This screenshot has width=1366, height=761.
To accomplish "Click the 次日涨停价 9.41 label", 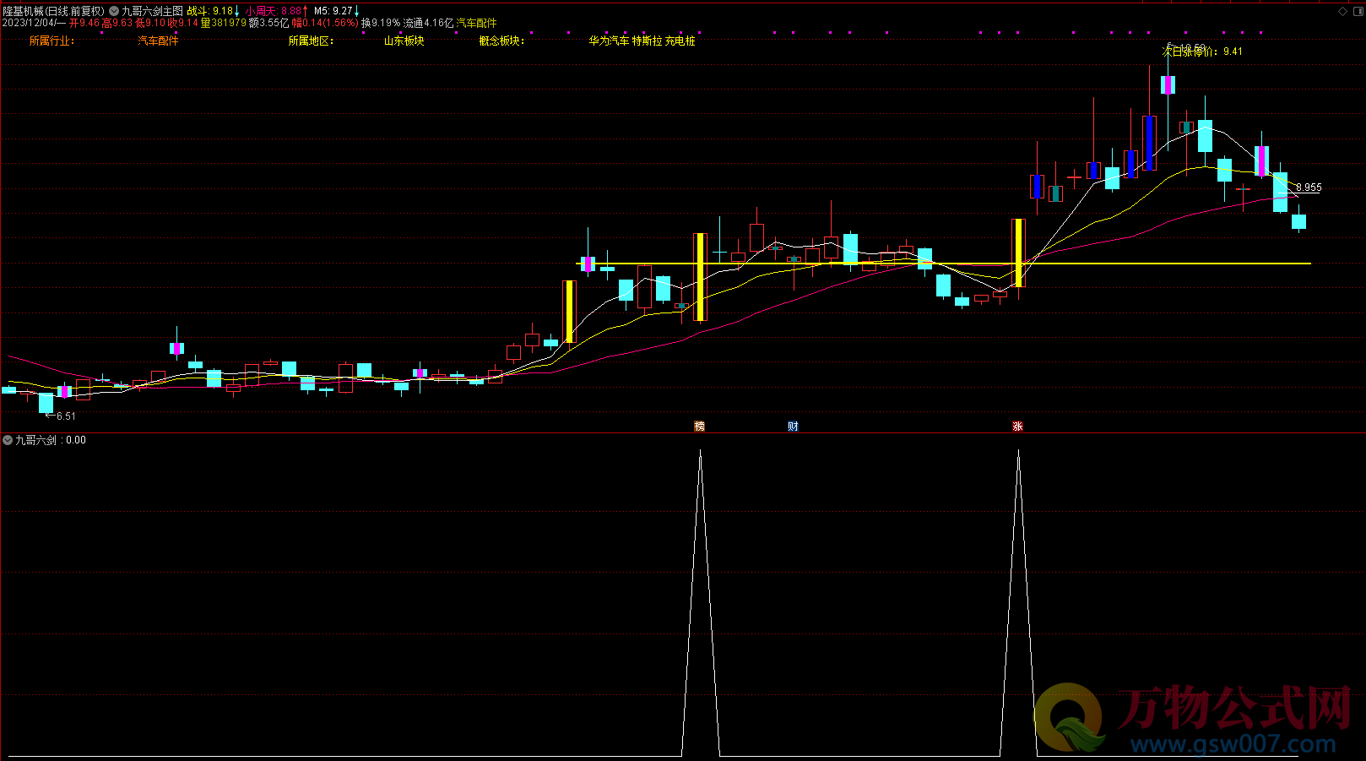I will point(1202,52).
